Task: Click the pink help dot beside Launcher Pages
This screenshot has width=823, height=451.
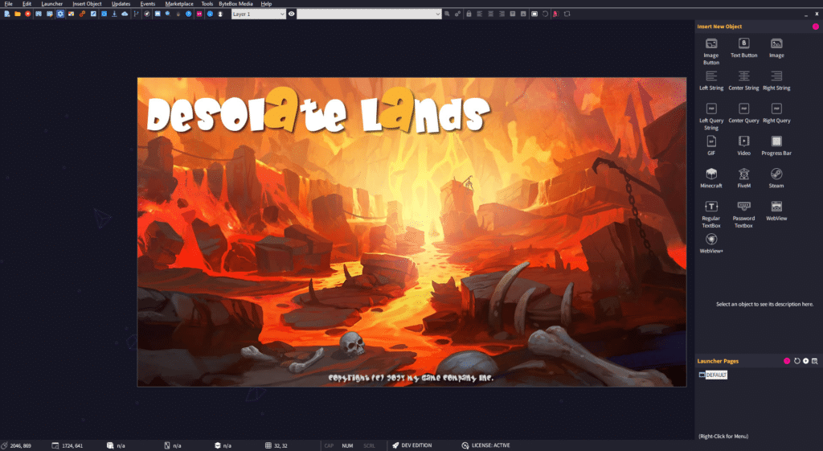Action: coord(787,361)
